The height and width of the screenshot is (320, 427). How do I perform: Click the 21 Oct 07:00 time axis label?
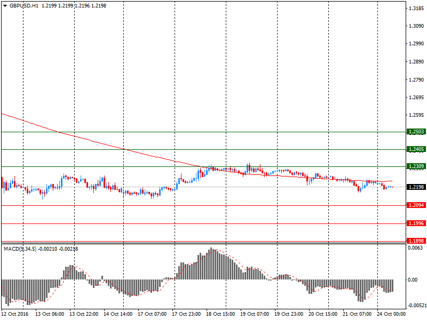[x=357, y=314]
